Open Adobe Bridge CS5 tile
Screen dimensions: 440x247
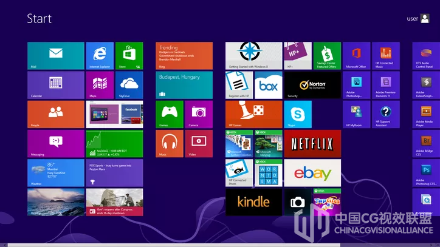[426, 144]
